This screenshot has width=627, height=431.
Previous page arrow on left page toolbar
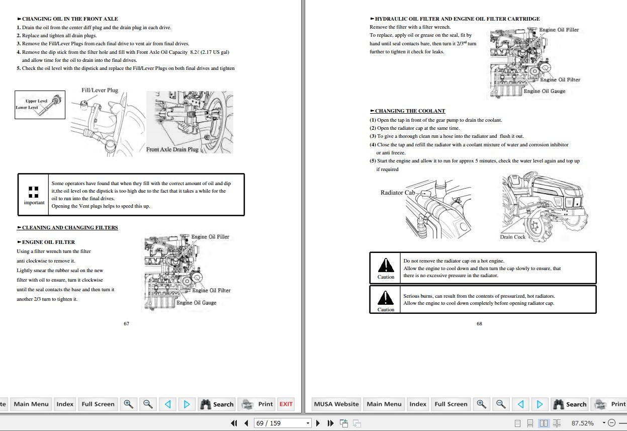[168, 404]
